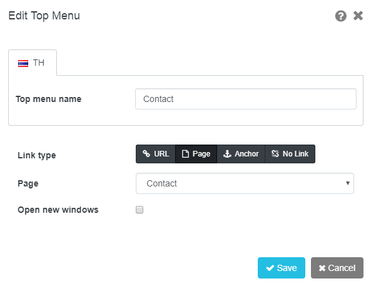
Task: Choose the No Link option
Action: coord(290,154)
